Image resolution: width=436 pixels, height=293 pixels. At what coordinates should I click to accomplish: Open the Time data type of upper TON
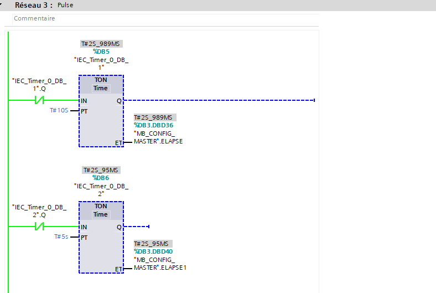coord(101,88)
